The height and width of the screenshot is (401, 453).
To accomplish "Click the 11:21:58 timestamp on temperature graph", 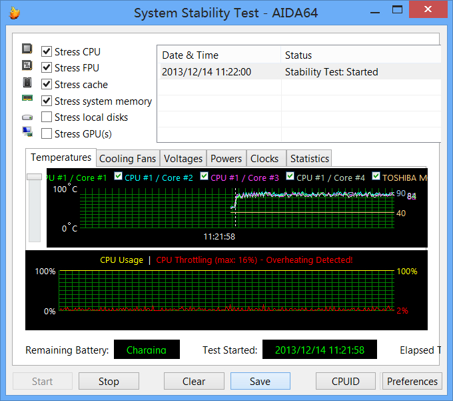I will (219, 237).
